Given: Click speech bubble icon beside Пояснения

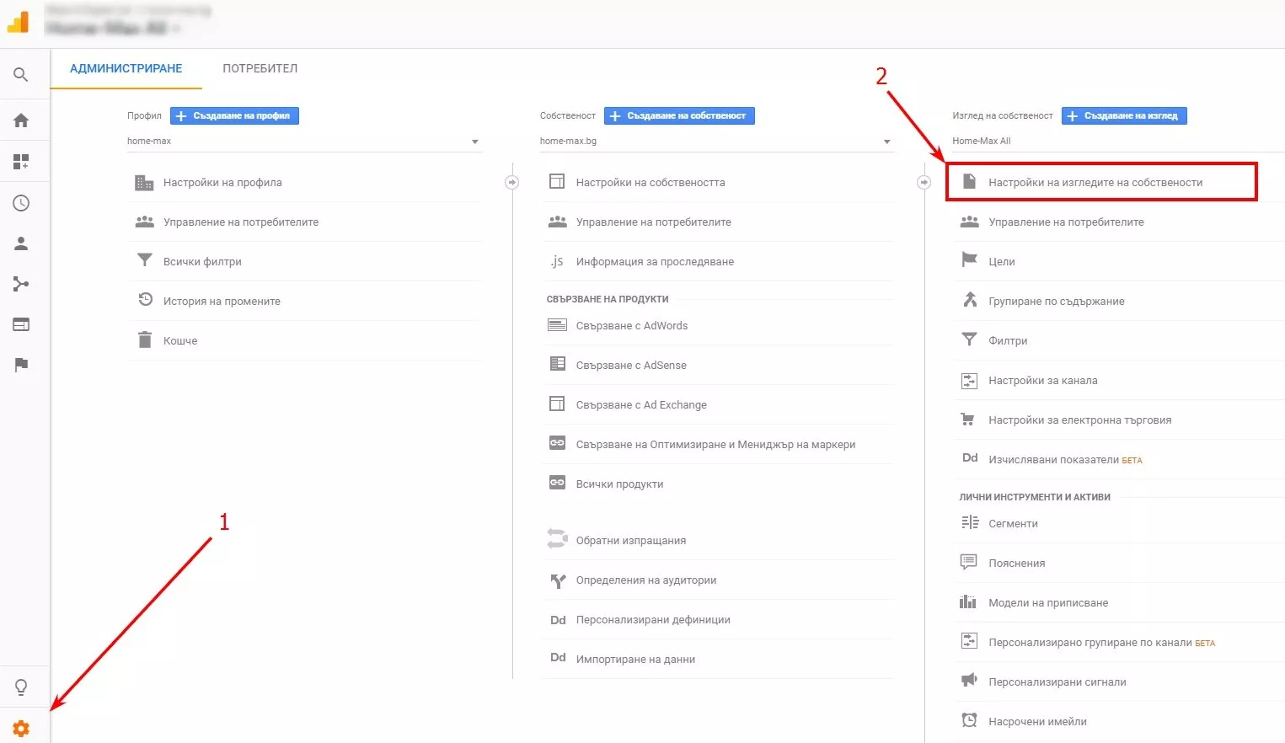Looking at the screenshot, I should 969,562.
